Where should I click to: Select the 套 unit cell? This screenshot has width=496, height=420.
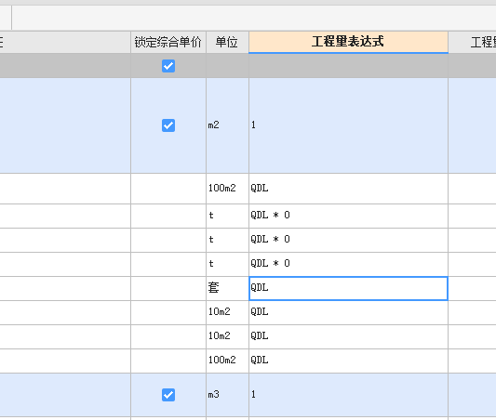pyautogui.click(x=227, y=288)
